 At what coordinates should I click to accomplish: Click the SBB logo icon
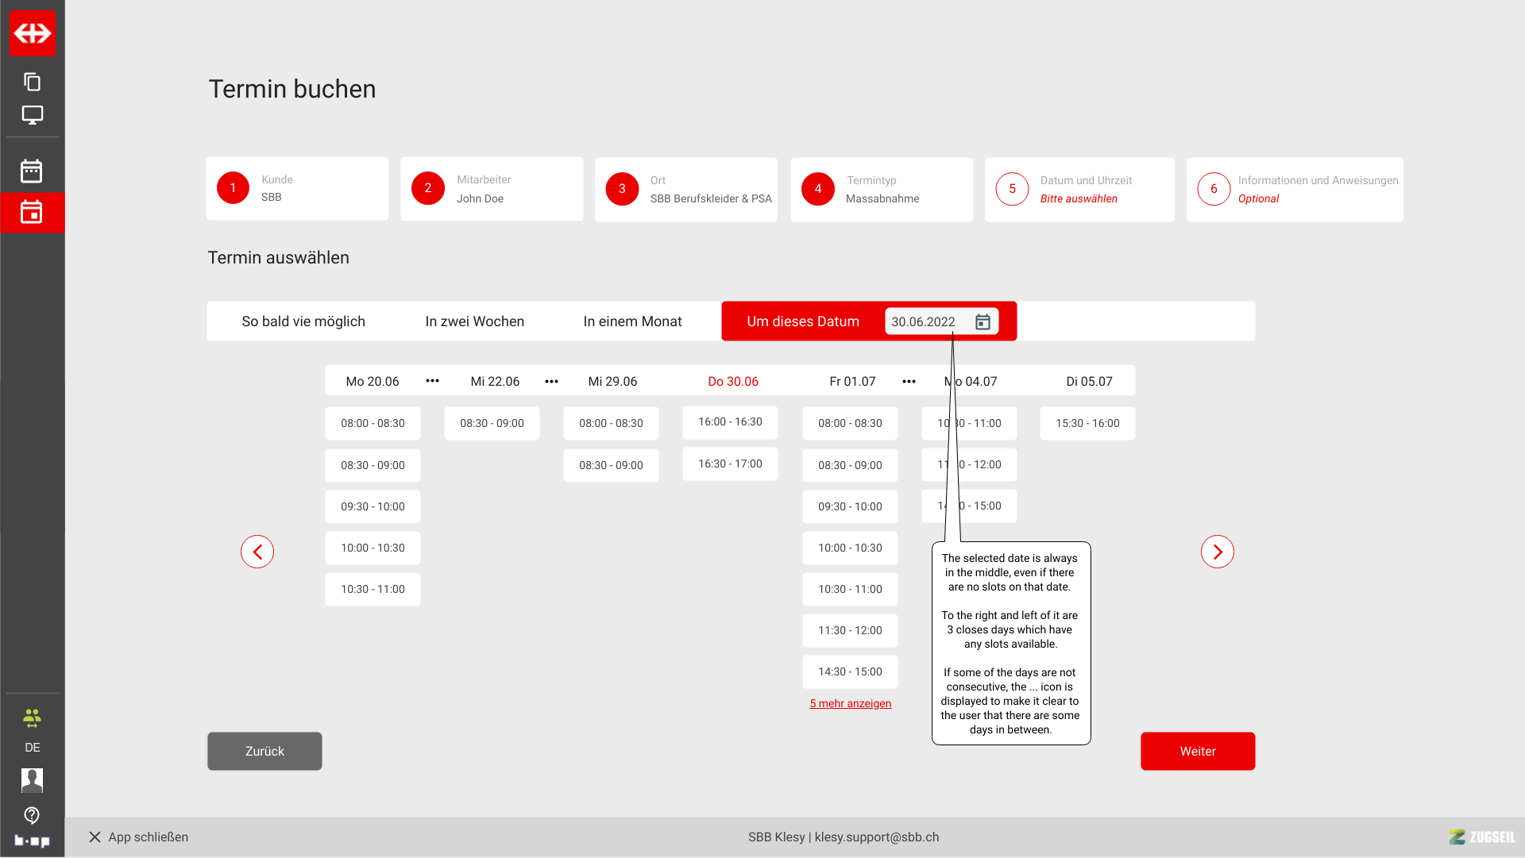click(x=33, y=33)
